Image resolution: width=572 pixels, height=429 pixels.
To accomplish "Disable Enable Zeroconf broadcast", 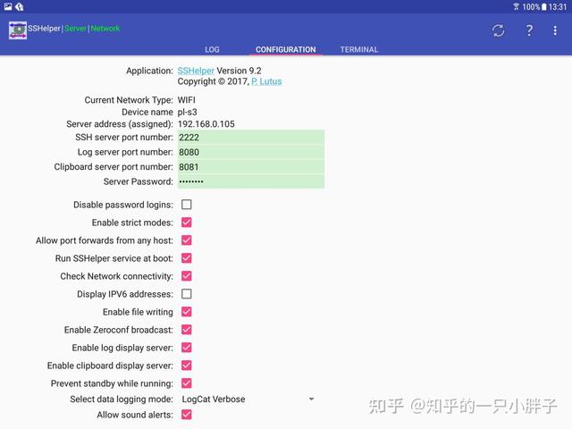I will click(187, 330).
